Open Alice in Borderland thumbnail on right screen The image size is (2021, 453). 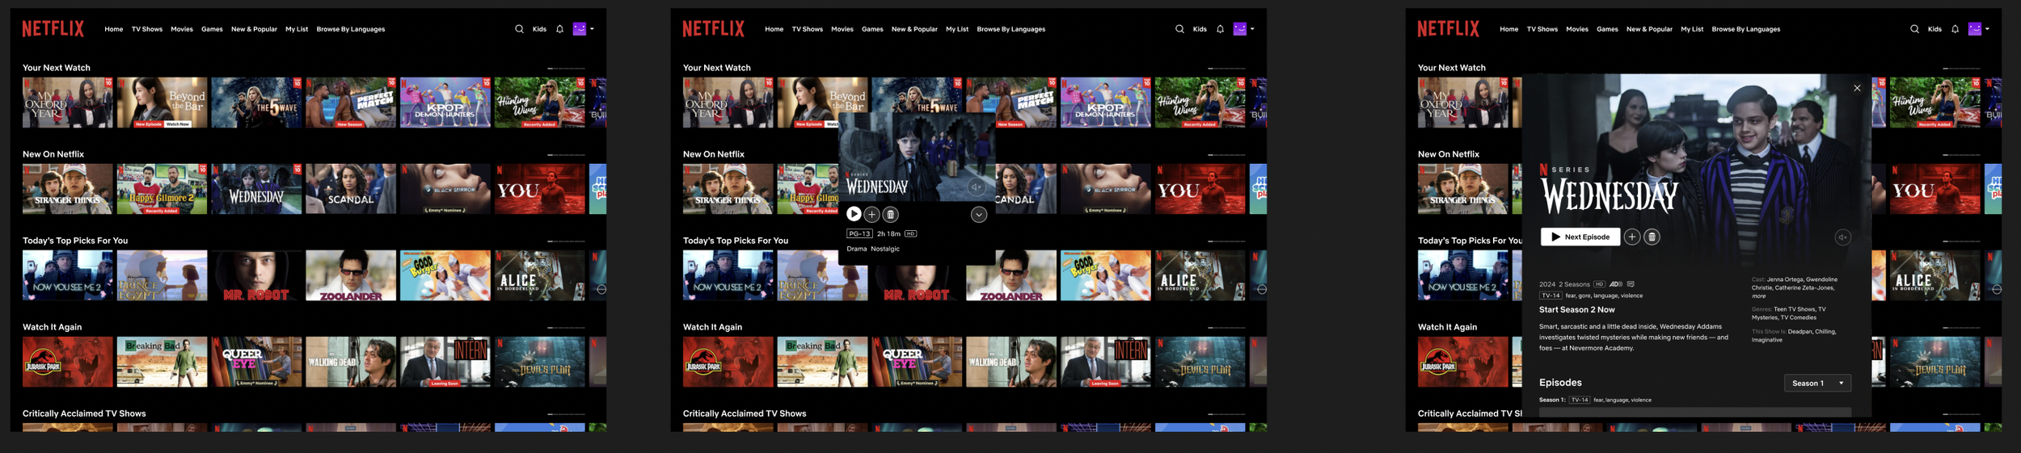[1935, 275]
